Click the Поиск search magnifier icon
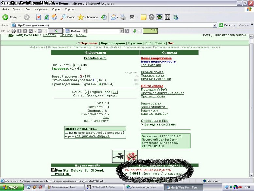 68,17
